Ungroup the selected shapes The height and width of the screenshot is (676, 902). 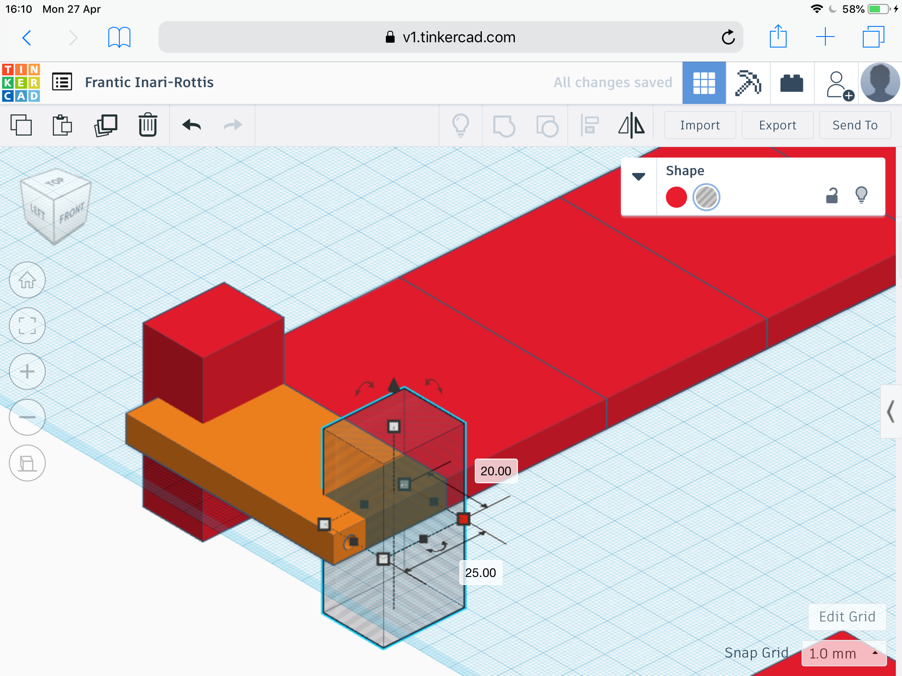[547, 126]
